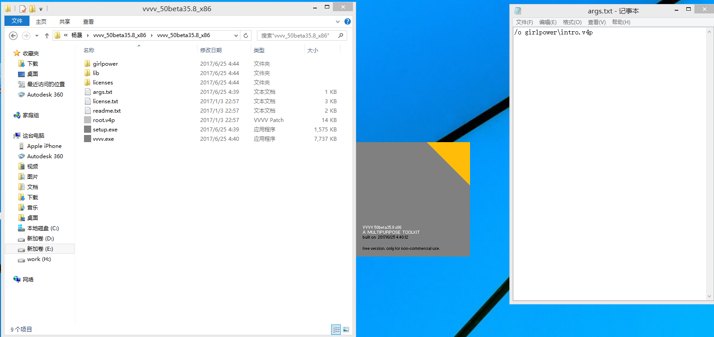Open the 查看 ribbon tab

(x=88, y=21)
